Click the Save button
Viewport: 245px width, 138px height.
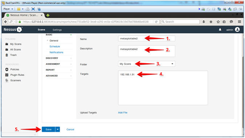[x=48, y=129]
